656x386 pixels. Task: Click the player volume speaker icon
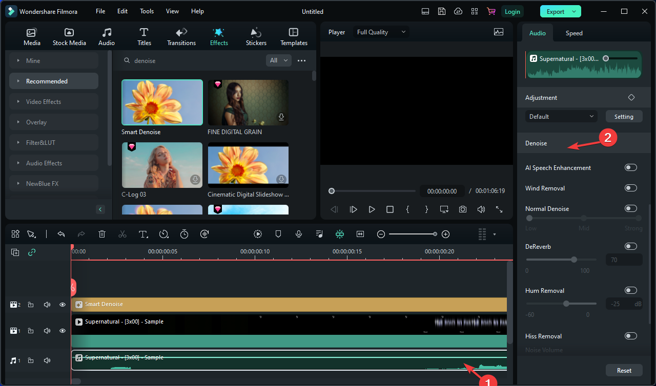tap(481, 209)
